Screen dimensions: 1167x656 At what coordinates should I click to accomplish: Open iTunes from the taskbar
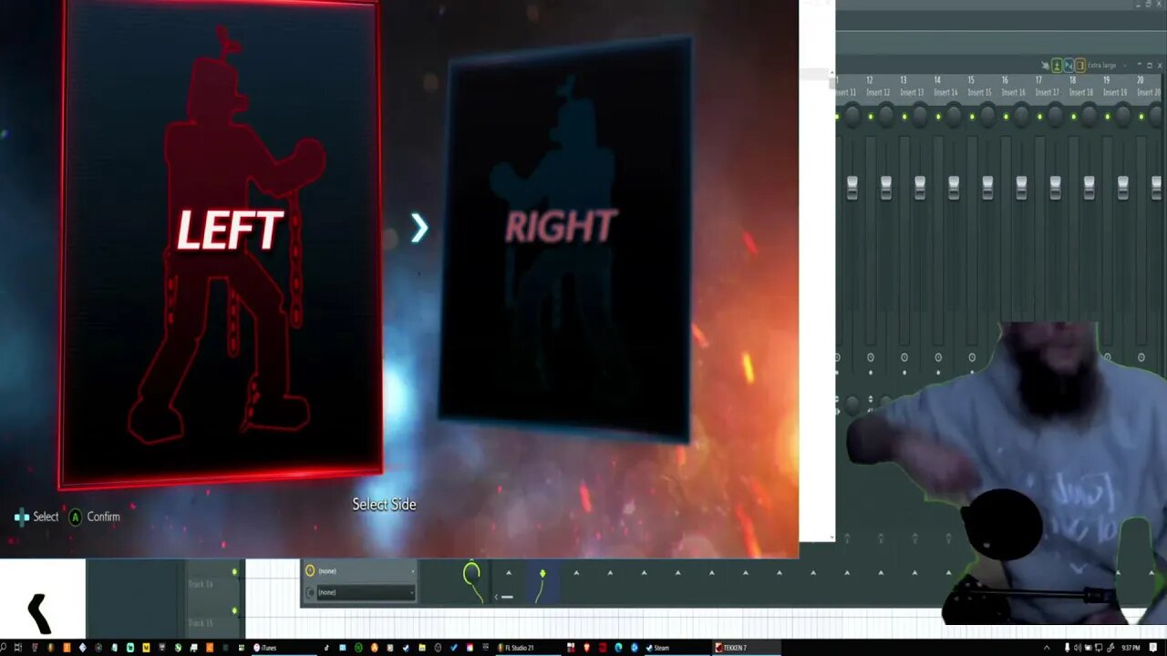[x=284, y=647]
